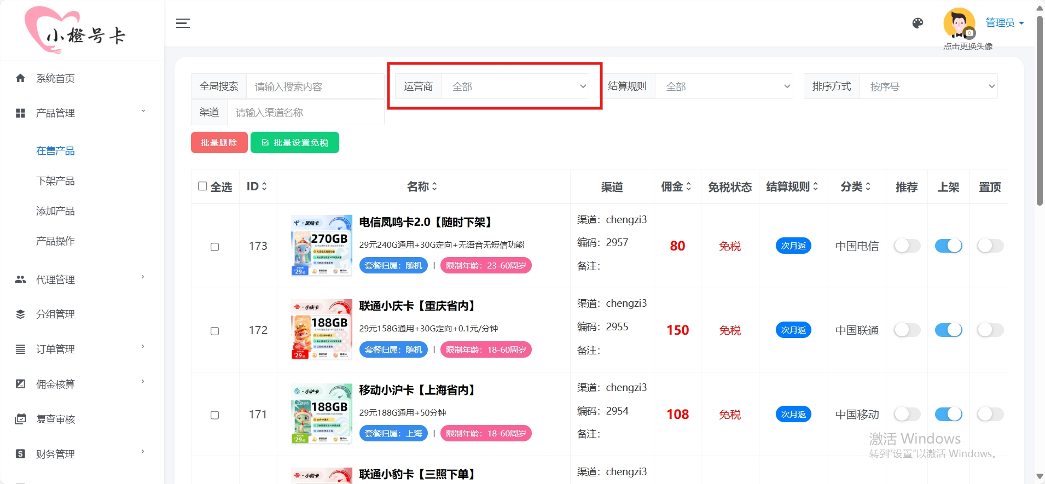The image size is (1045, 484).
Task: Open the theme palette icon
Action: [918, 23]
